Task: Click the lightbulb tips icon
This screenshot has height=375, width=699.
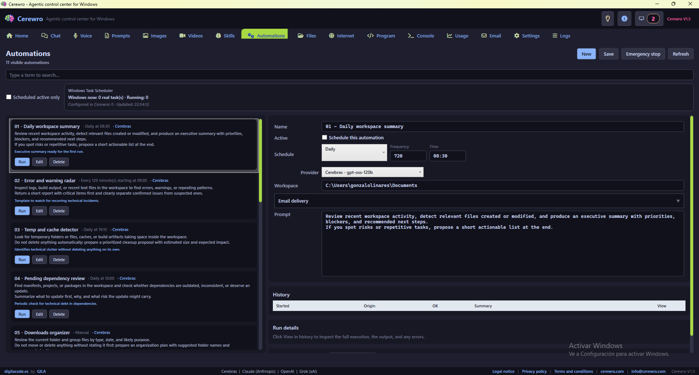Action: 607,19
